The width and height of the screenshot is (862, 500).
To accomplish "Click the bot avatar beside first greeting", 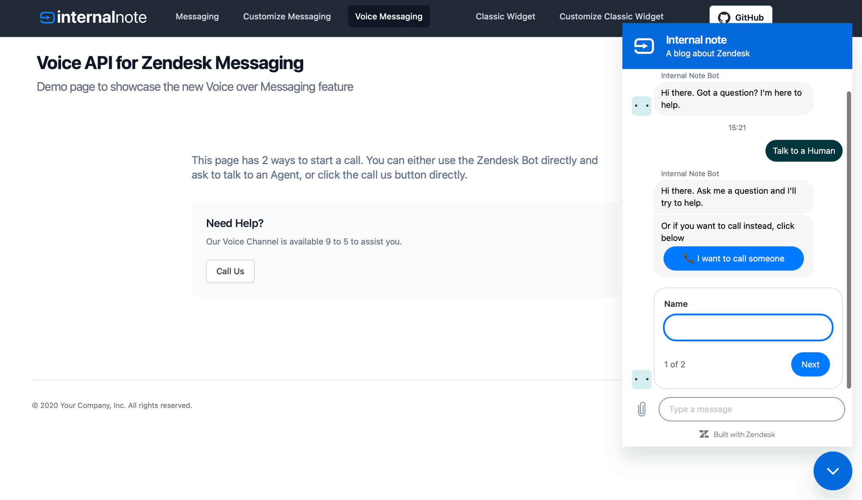I will click(641, 106).
